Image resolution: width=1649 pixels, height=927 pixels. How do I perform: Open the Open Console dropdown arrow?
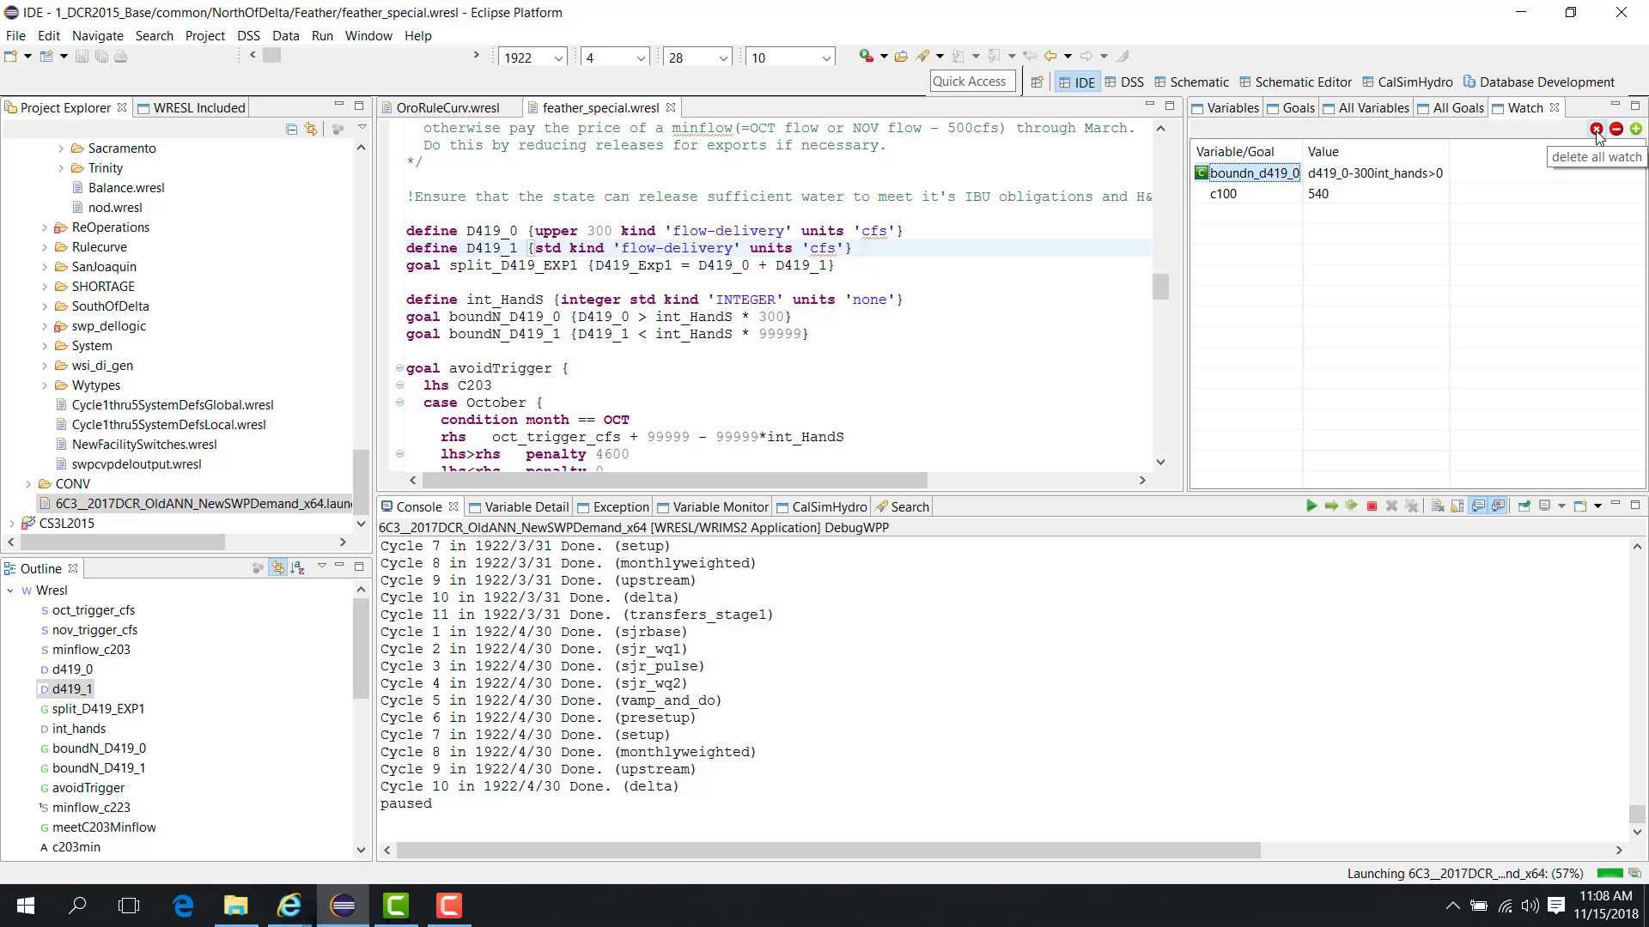[x=1597, y=506]
